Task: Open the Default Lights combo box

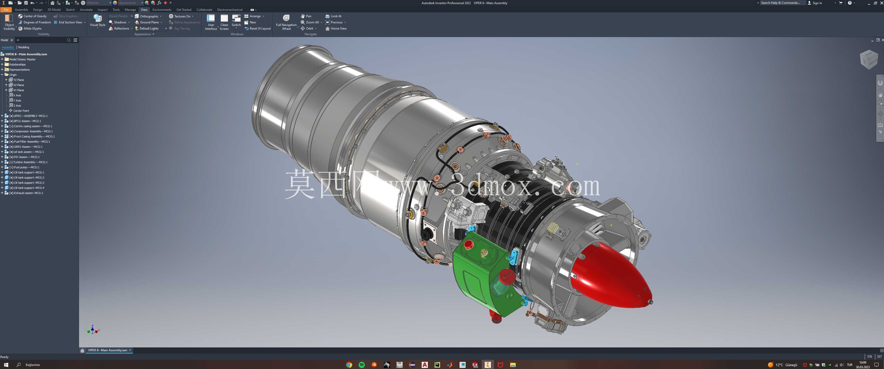Action: tap(151, 29)
